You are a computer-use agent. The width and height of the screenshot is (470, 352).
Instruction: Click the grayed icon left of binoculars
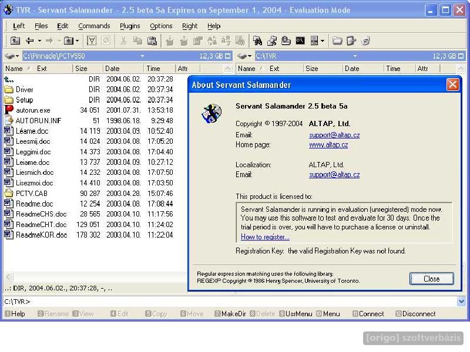pos(240,40)
